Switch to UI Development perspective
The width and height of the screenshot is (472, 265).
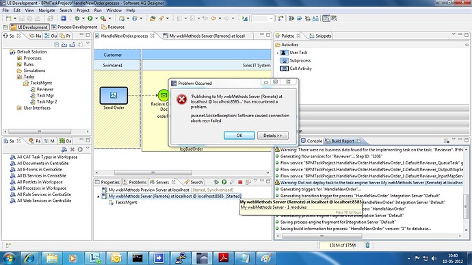[29, 27]
